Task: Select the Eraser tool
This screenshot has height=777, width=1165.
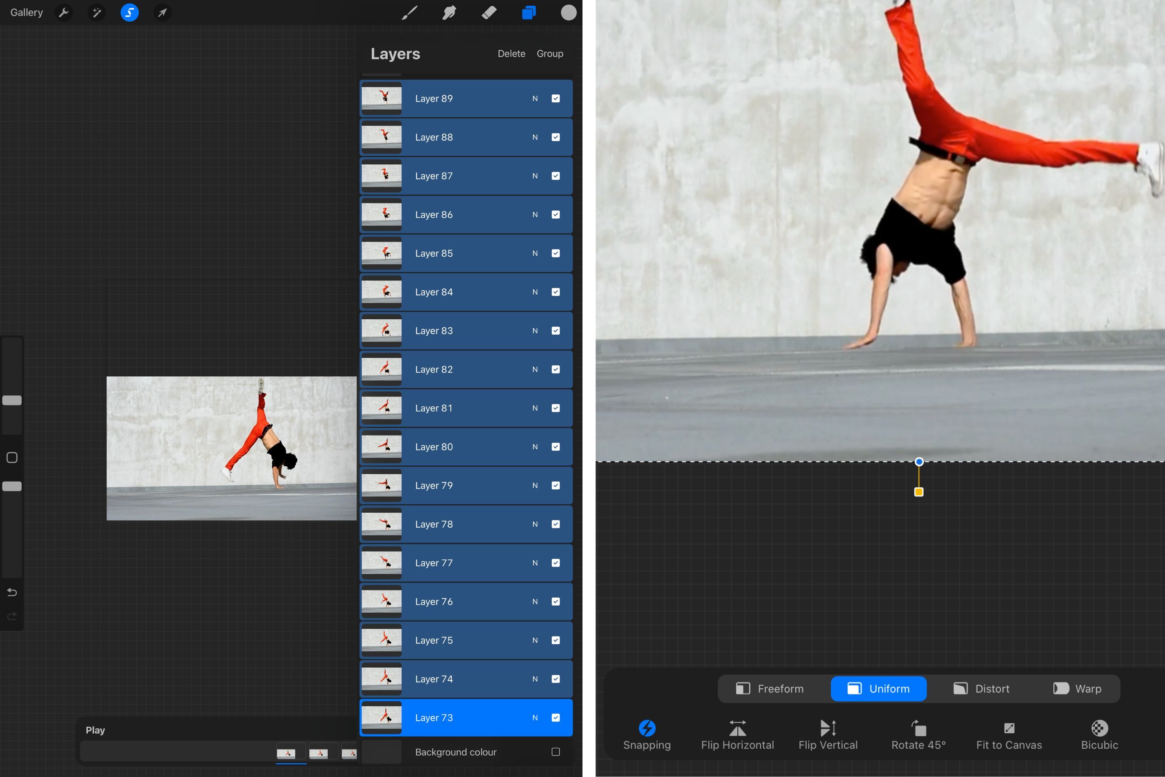Action: pyautogui.click(x=489, y=13)
